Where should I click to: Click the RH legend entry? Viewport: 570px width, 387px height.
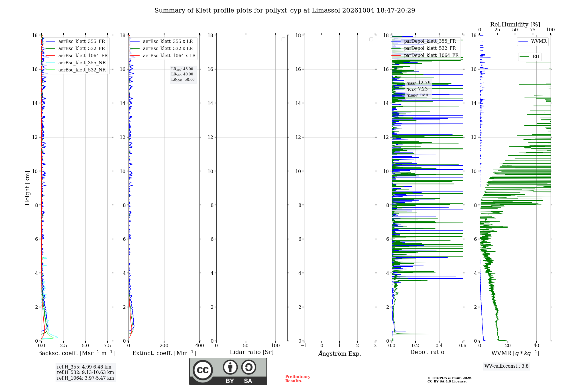coord(530,57)
